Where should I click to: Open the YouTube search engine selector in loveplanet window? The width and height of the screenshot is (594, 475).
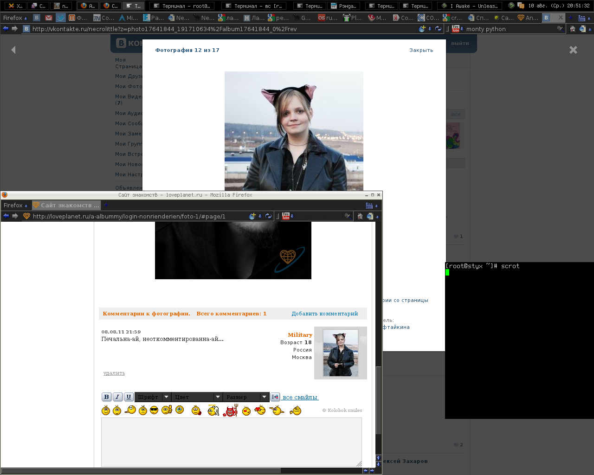pos(288,216)
